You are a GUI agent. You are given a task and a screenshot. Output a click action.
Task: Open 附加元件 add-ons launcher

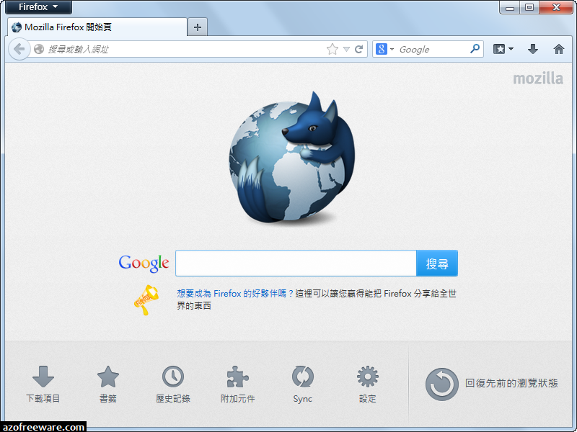[238, 384]
